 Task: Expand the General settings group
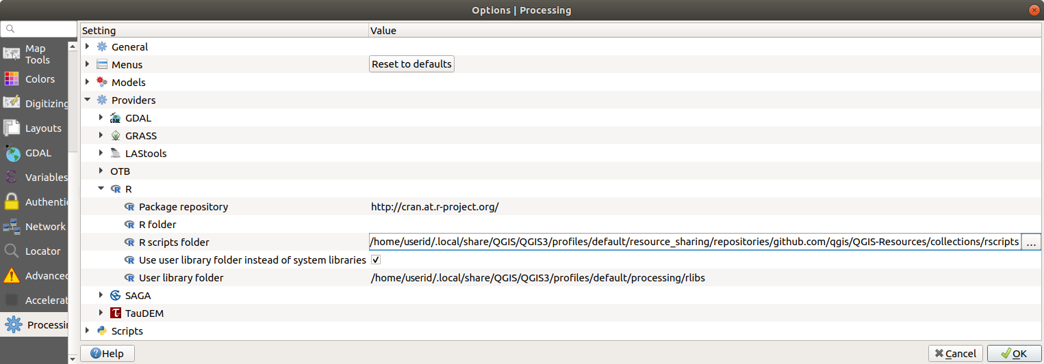pyautogui.click(x=87, y=47)
